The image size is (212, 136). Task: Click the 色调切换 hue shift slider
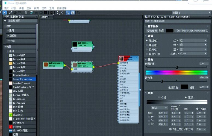pyautogui.click(x=177, y=67)
